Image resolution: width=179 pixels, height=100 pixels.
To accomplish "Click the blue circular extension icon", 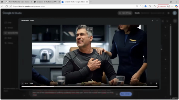I will (x=145, y=6).
